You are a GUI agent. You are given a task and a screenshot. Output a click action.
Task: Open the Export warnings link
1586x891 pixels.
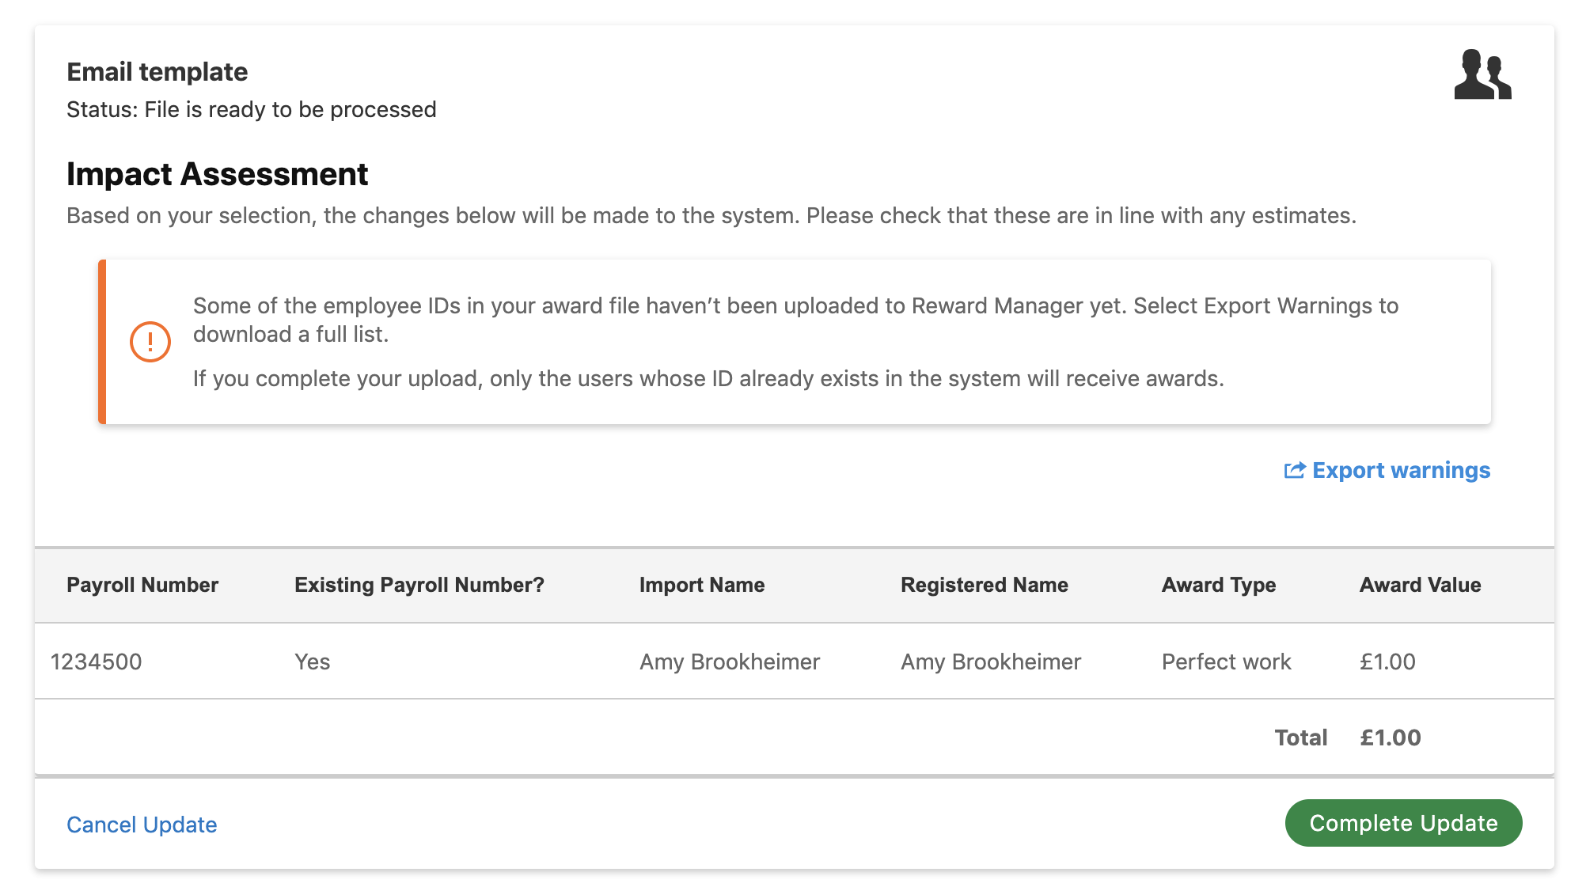(x=1387, y=471)
